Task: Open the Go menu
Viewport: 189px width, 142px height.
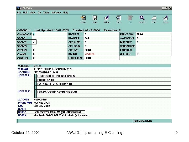Action: [x=39, y=13]
